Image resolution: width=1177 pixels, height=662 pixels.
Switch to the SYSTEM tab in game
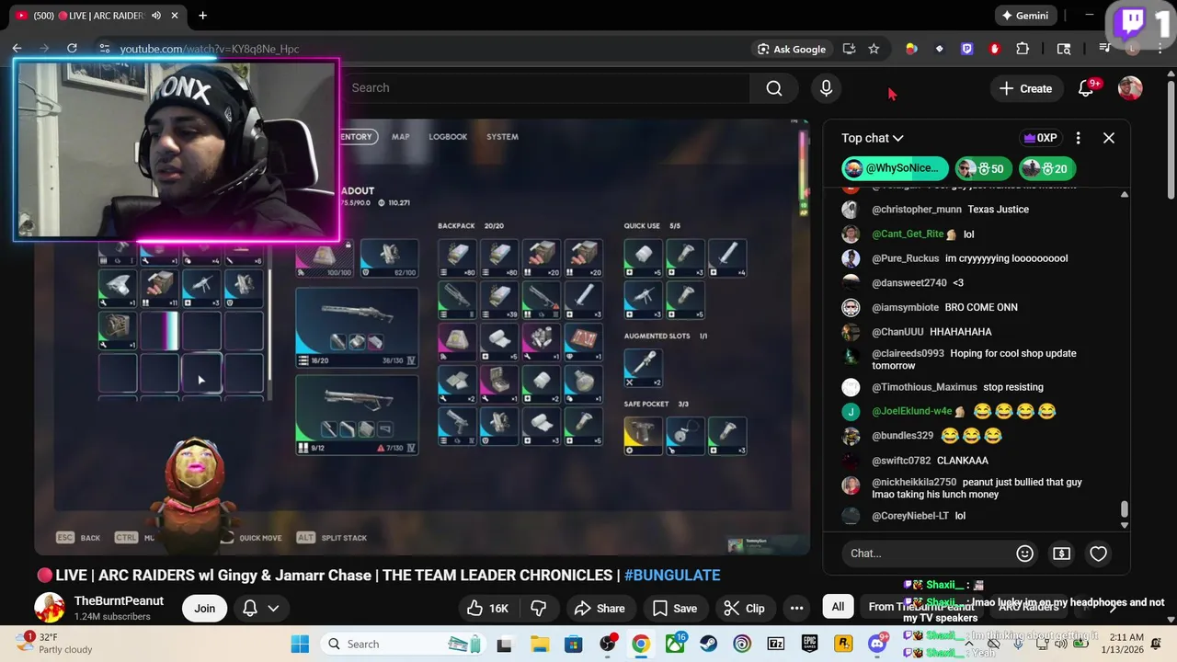502,137
